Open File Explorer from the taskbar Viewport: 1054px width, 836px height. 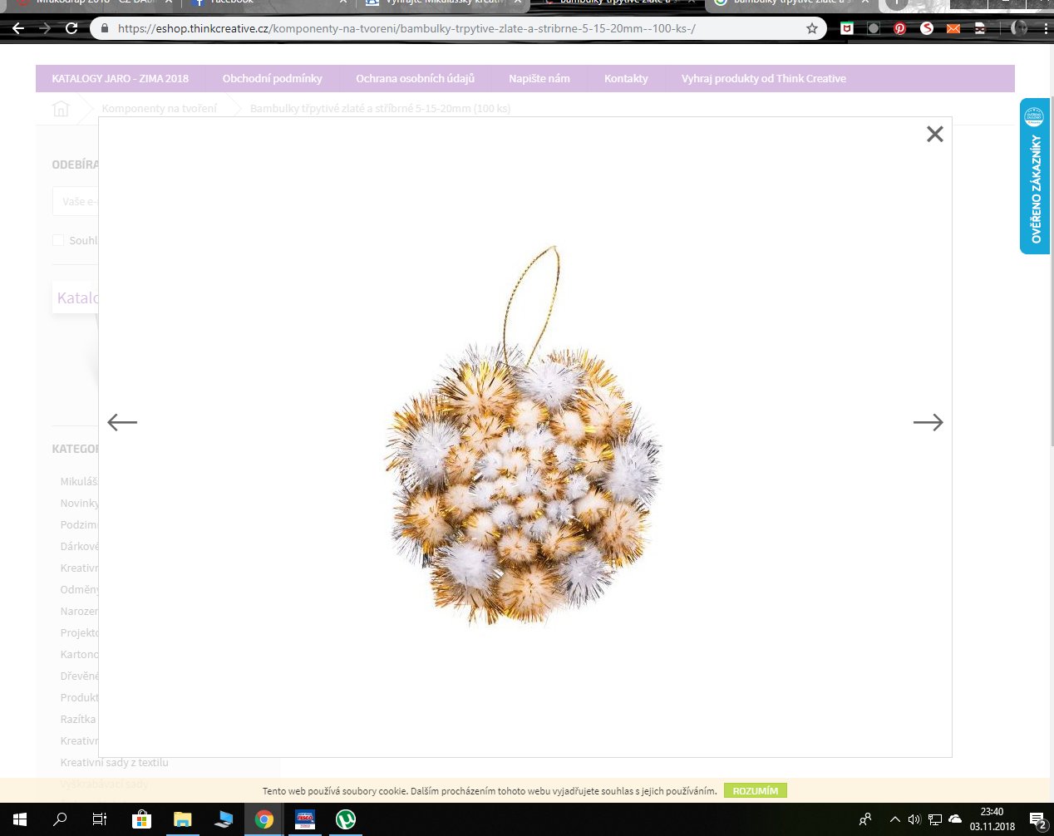pos(182,819)
